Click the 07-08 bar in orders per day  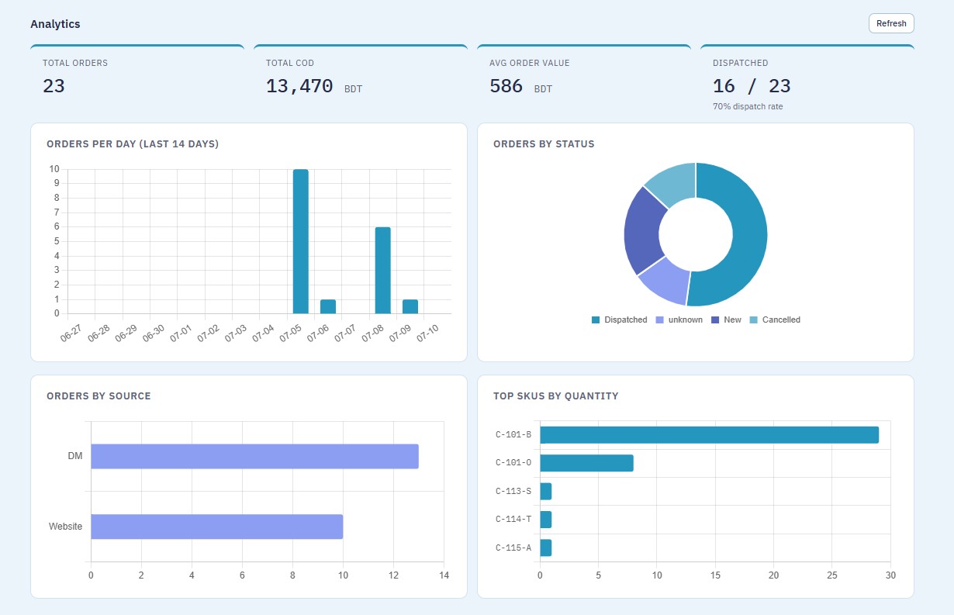point(382,270)
